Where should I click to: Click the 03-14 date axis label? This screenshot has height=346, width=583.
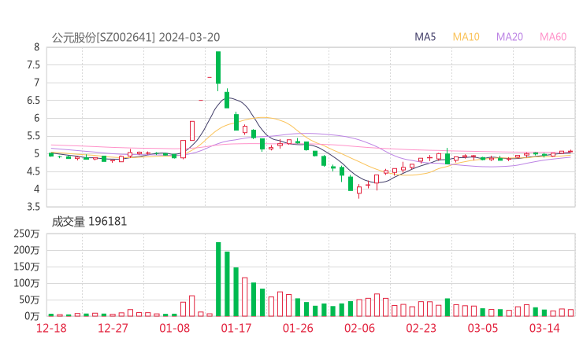tap(544, 328)
